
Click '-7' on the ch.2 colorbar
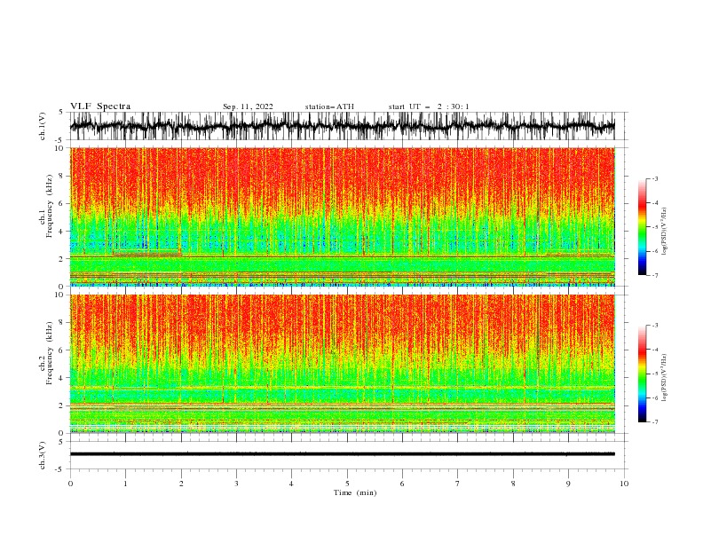coord(654,421)
